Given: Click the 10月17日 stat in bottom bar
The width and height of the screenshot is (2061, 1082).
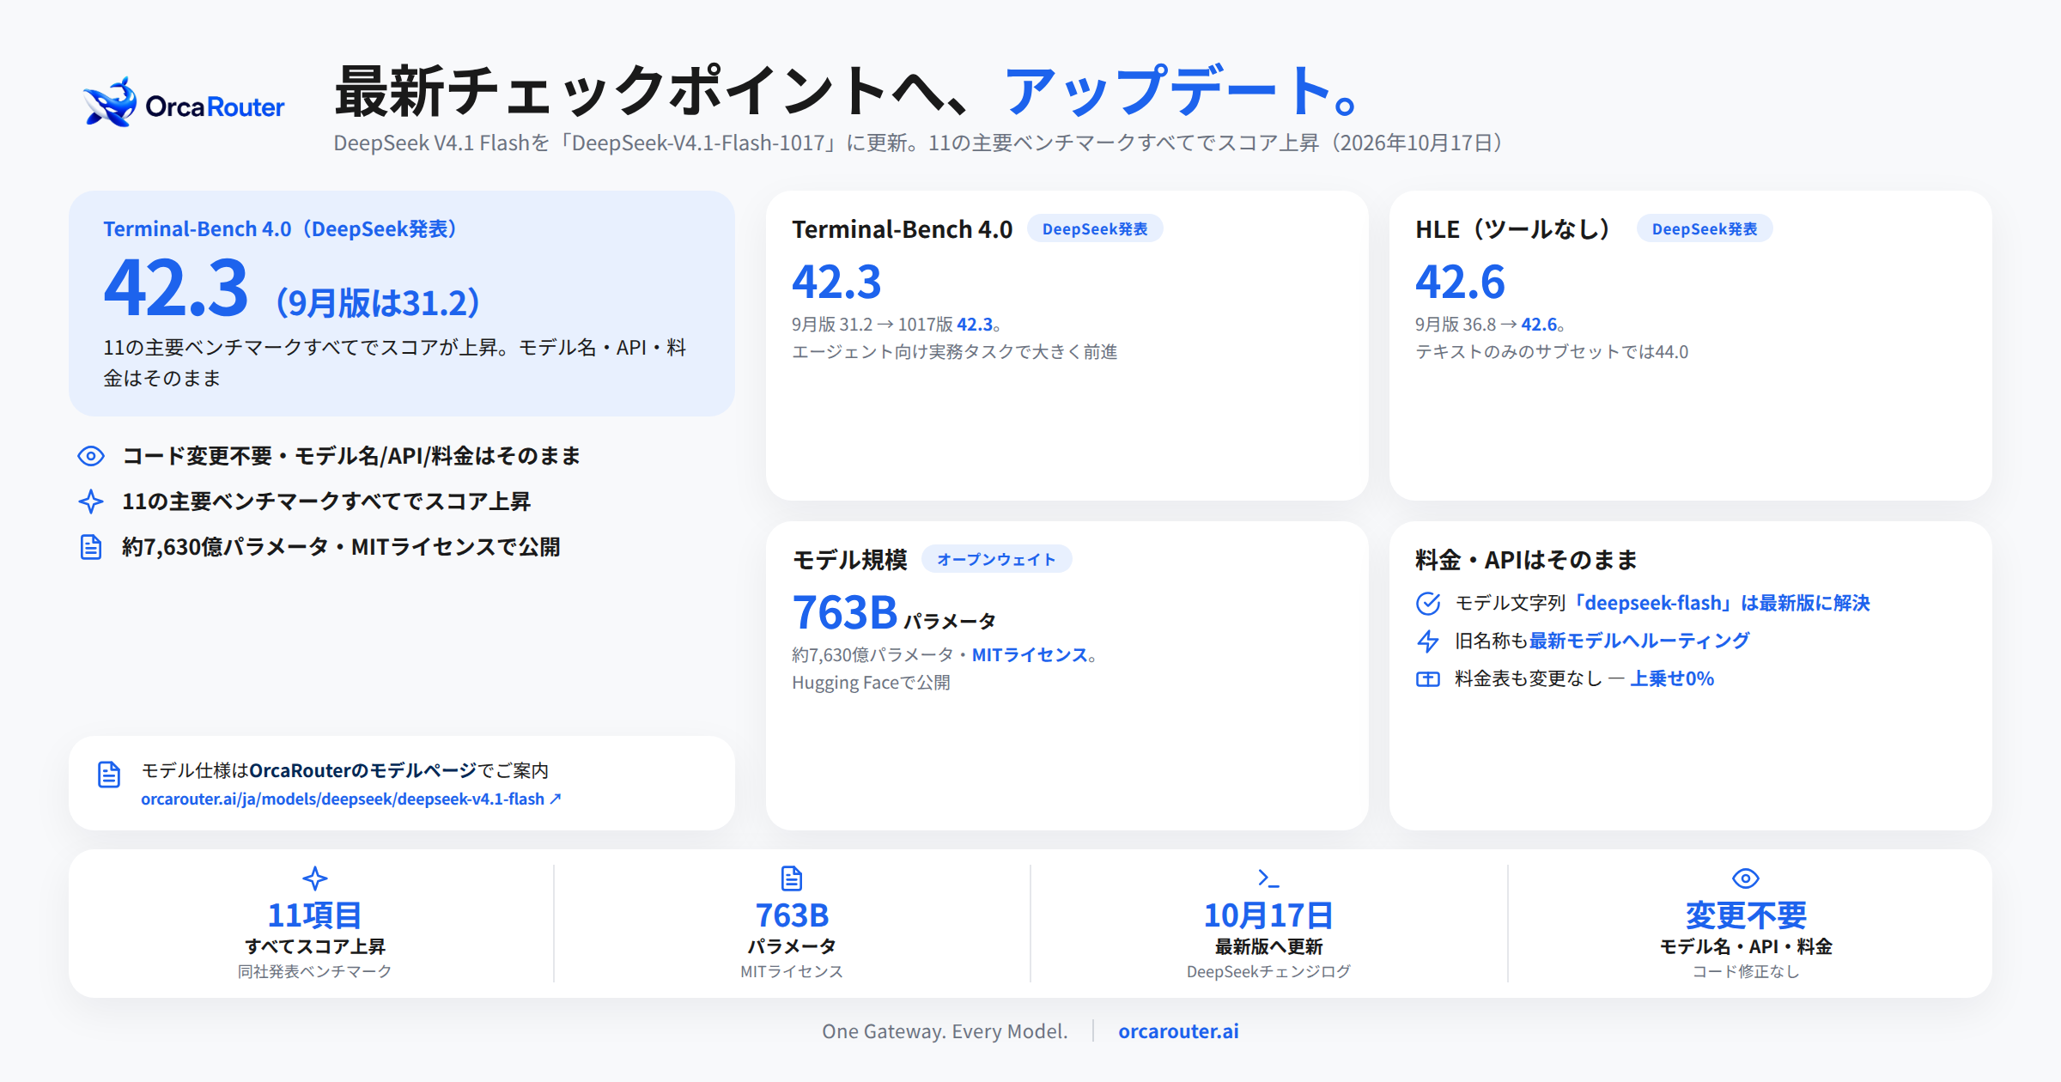Looking at the screenshot, I should [x=1268, y=915].
